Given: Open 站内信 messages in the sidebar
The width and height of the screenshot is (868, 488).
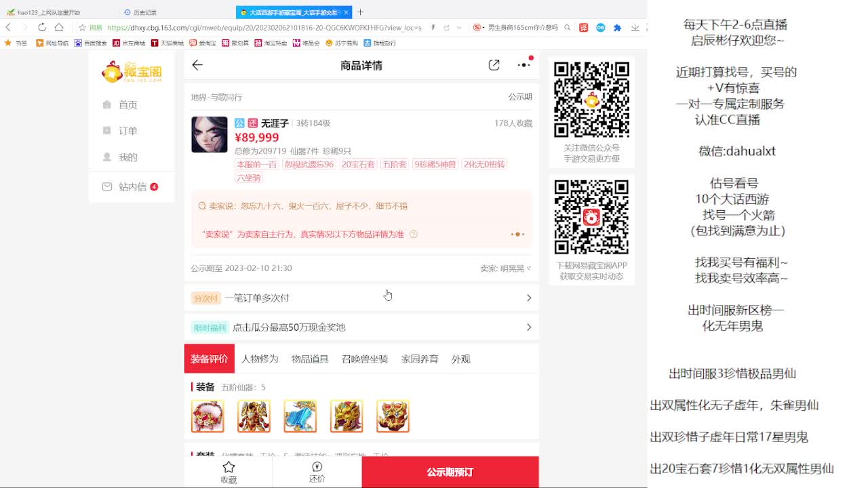Looking at the screenshot, I should [131, 186].
